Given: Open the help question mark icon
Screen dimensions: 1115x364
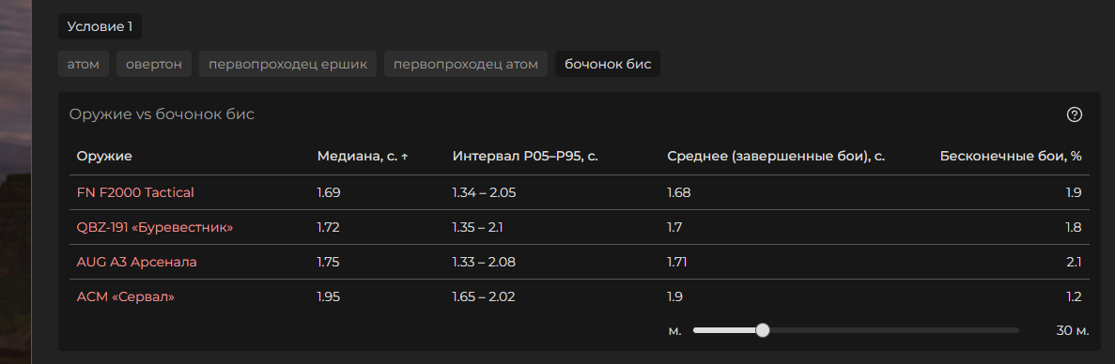Looking at the screenshot, I should [1075, 114].
